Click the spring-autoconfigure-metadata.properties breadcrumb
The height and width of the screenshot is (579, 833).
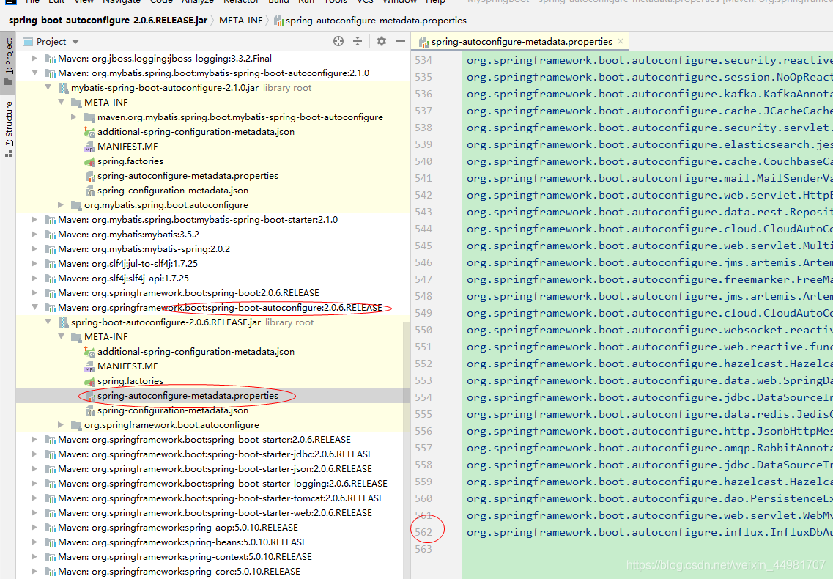(370, 21)
